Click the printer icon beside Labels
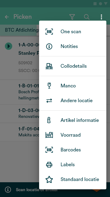Screen dimensions: 110x197 pos(49,164)
